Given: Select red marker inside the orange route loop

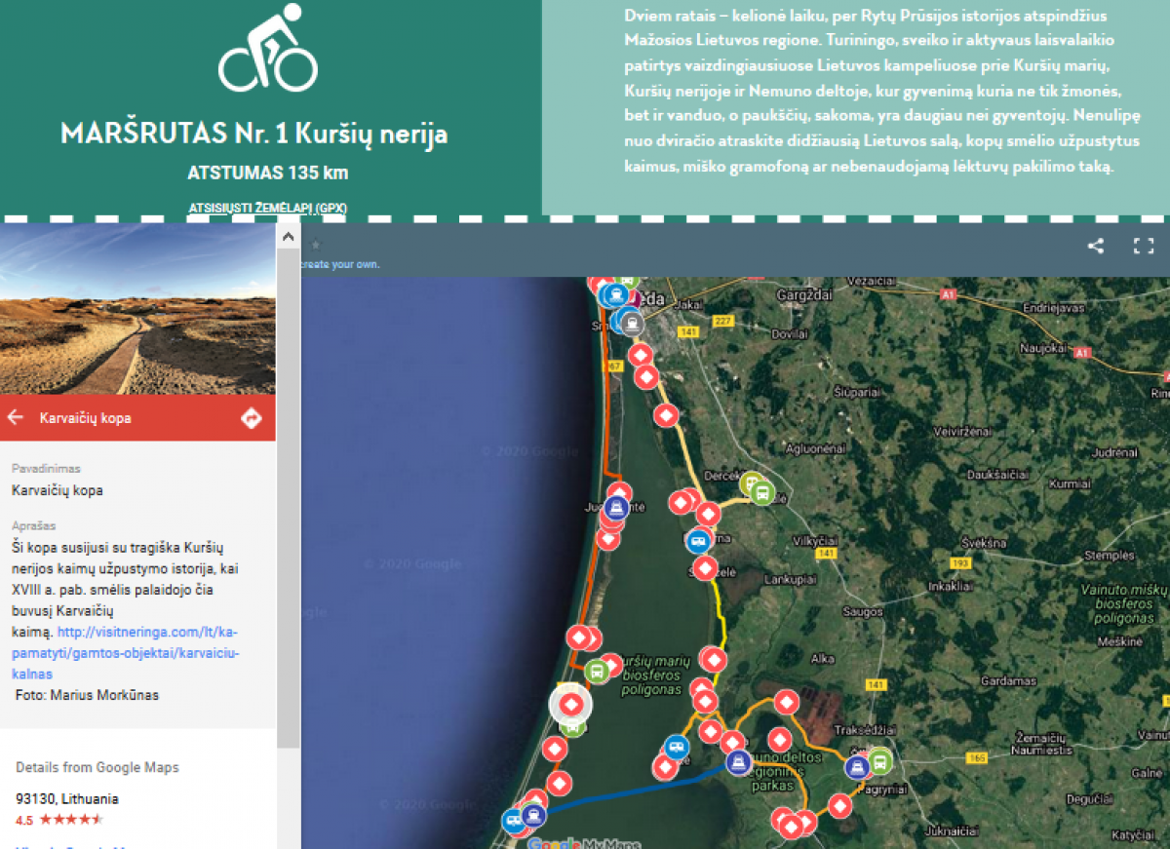Looking at the screenshot, I should pos(779,740).
